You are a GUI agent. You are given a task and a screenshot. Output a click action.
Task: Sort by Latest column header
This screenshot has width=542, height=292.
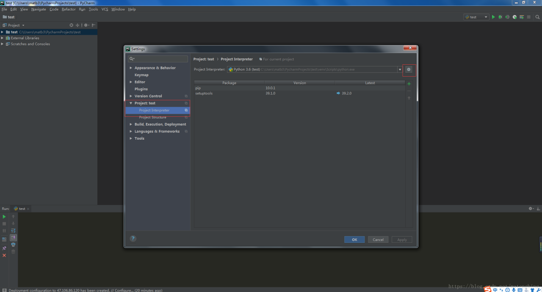pyautogui.click(x=370, y=83)
